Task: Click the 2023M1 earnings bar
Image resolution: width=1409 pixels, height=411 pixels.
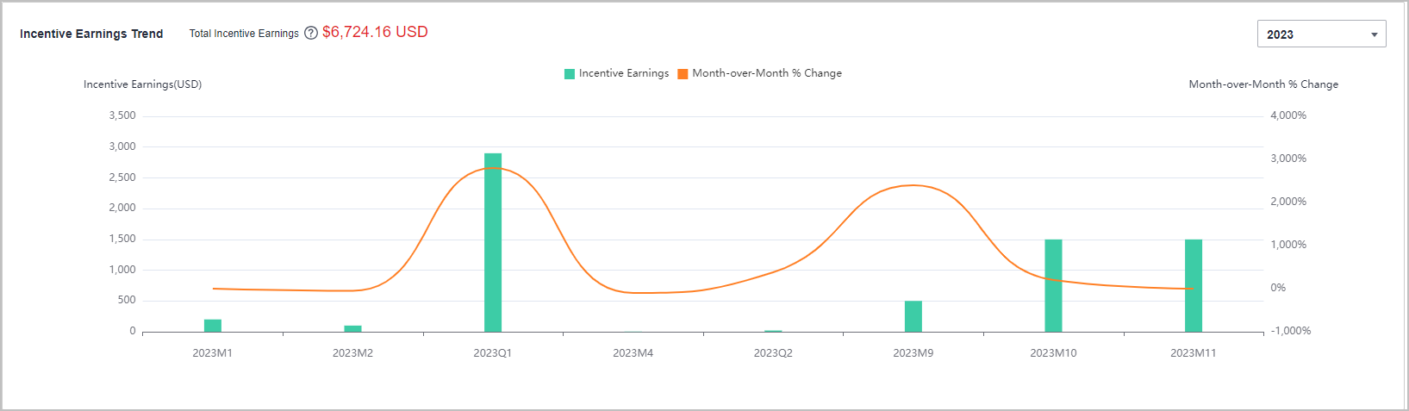Action: 213,326
